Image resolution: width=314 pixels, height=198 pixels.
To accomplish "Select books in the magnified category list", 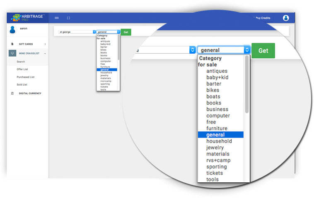I will [x=214, y=103].
